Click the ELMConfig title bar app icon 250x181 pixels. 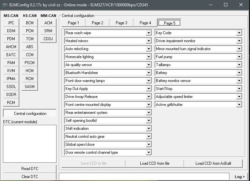point(5,5)
